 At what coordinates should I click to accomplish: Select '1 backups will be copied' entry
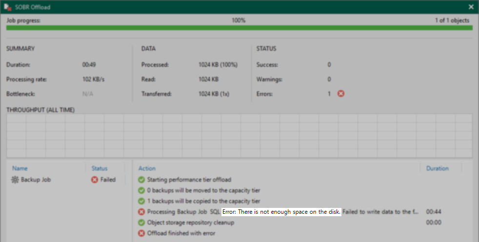pyautogui.click(x=203, y=201)
